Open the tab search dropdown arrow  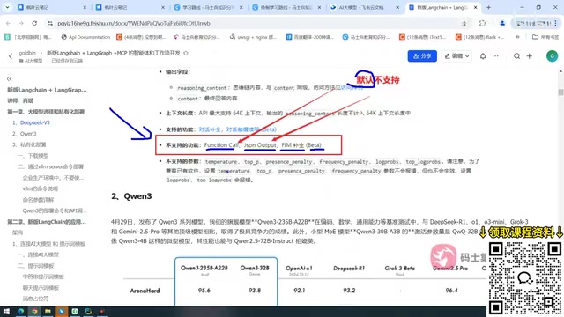pos(7,7)
